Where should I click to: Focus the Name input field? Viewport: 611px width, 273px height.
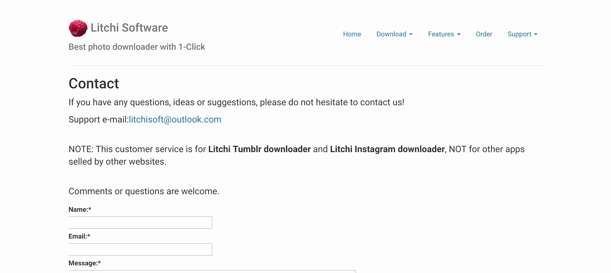coord(140,223)
